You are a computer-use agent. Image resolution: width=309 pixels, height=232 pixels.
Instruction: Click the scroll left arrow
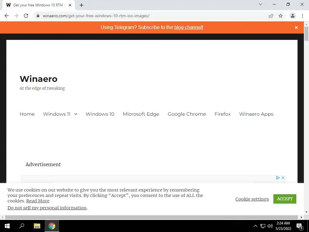(x=2, y=217)
